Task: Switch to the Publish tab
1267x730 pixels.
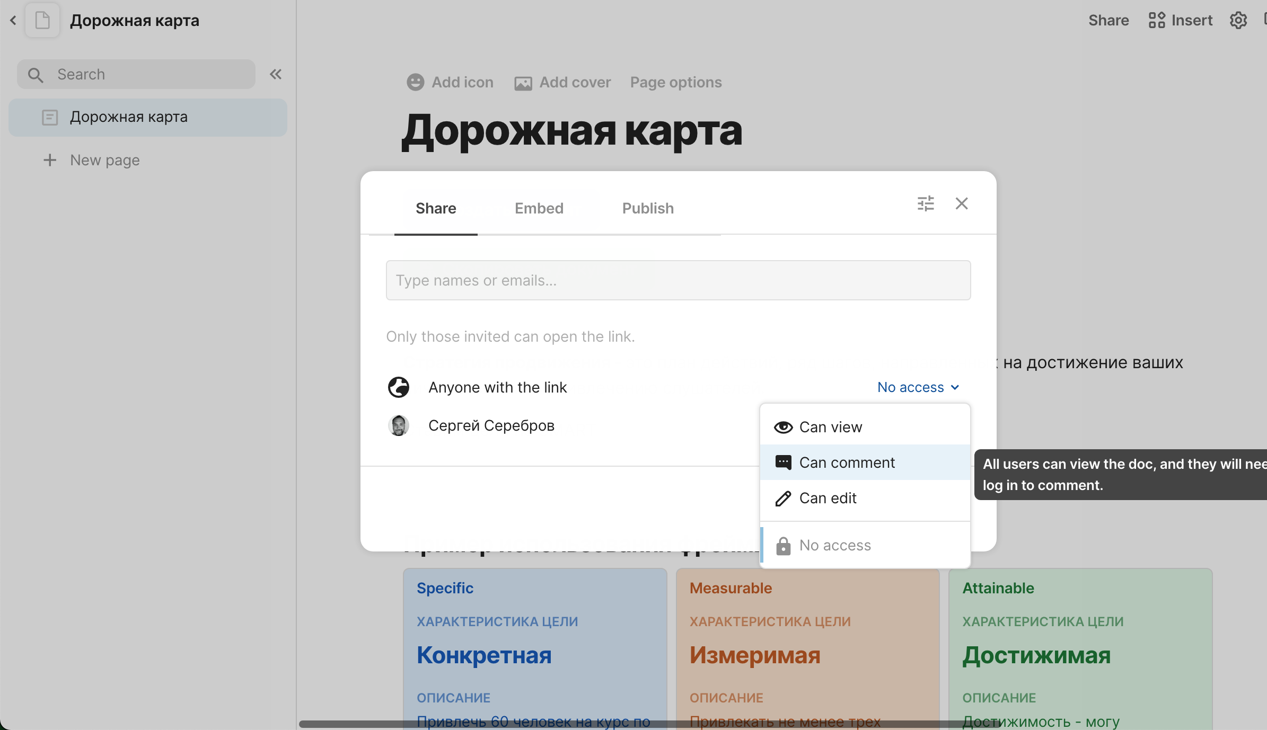Action: coord(648,208)
